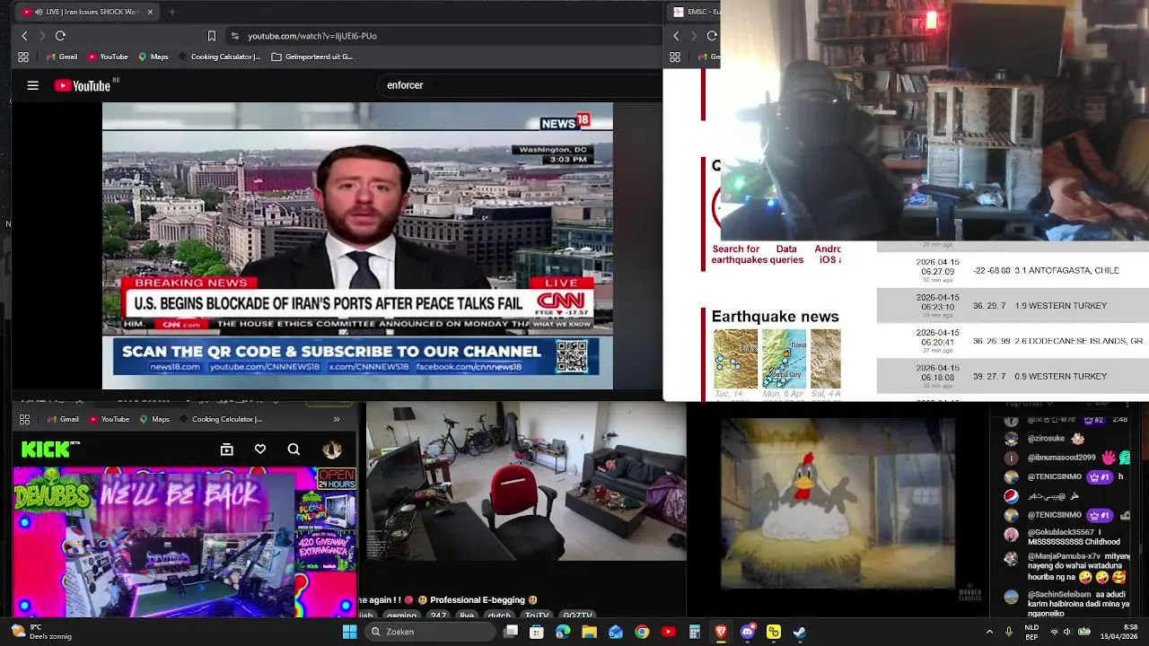Image resolution: width=1149 pixels, height=646 pixels.
Task: Reload the EMSC page
Action: [712, 36]
